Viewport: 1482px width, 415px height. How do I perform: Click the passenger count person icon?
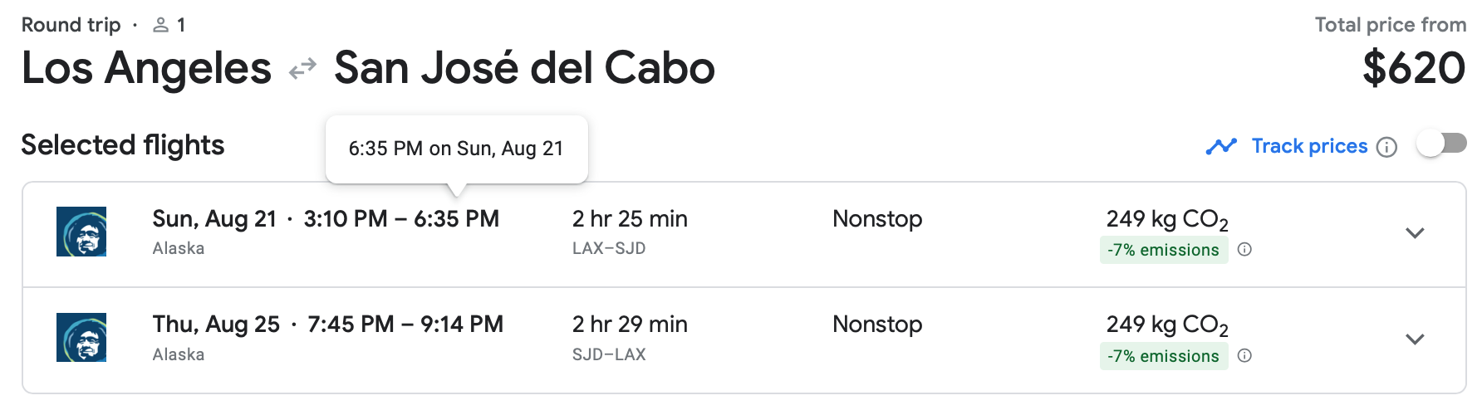click(x=161, y=26)
